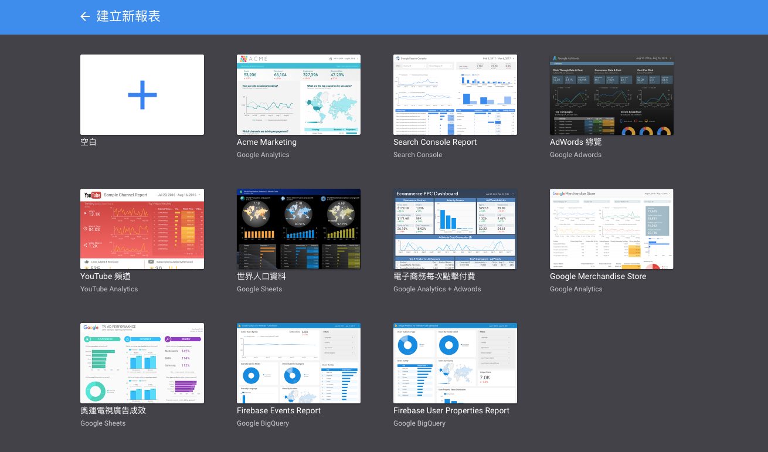Open the 世界人口資料 template thumbnail
Viewport: 768px width, 452px height.
pos(298,229)
